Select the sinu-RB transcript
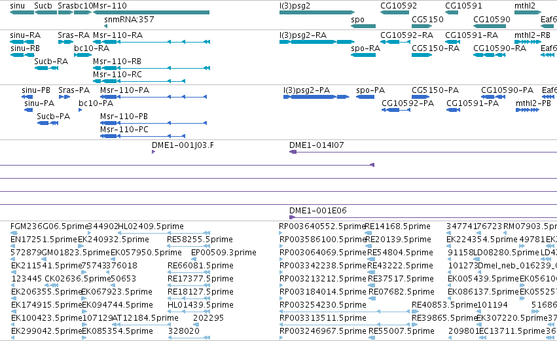This screenshot has width=557, height=341. [22, 55]
